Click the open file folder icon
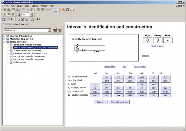Viewport: 186px width, 131px height. pos(9,10)
